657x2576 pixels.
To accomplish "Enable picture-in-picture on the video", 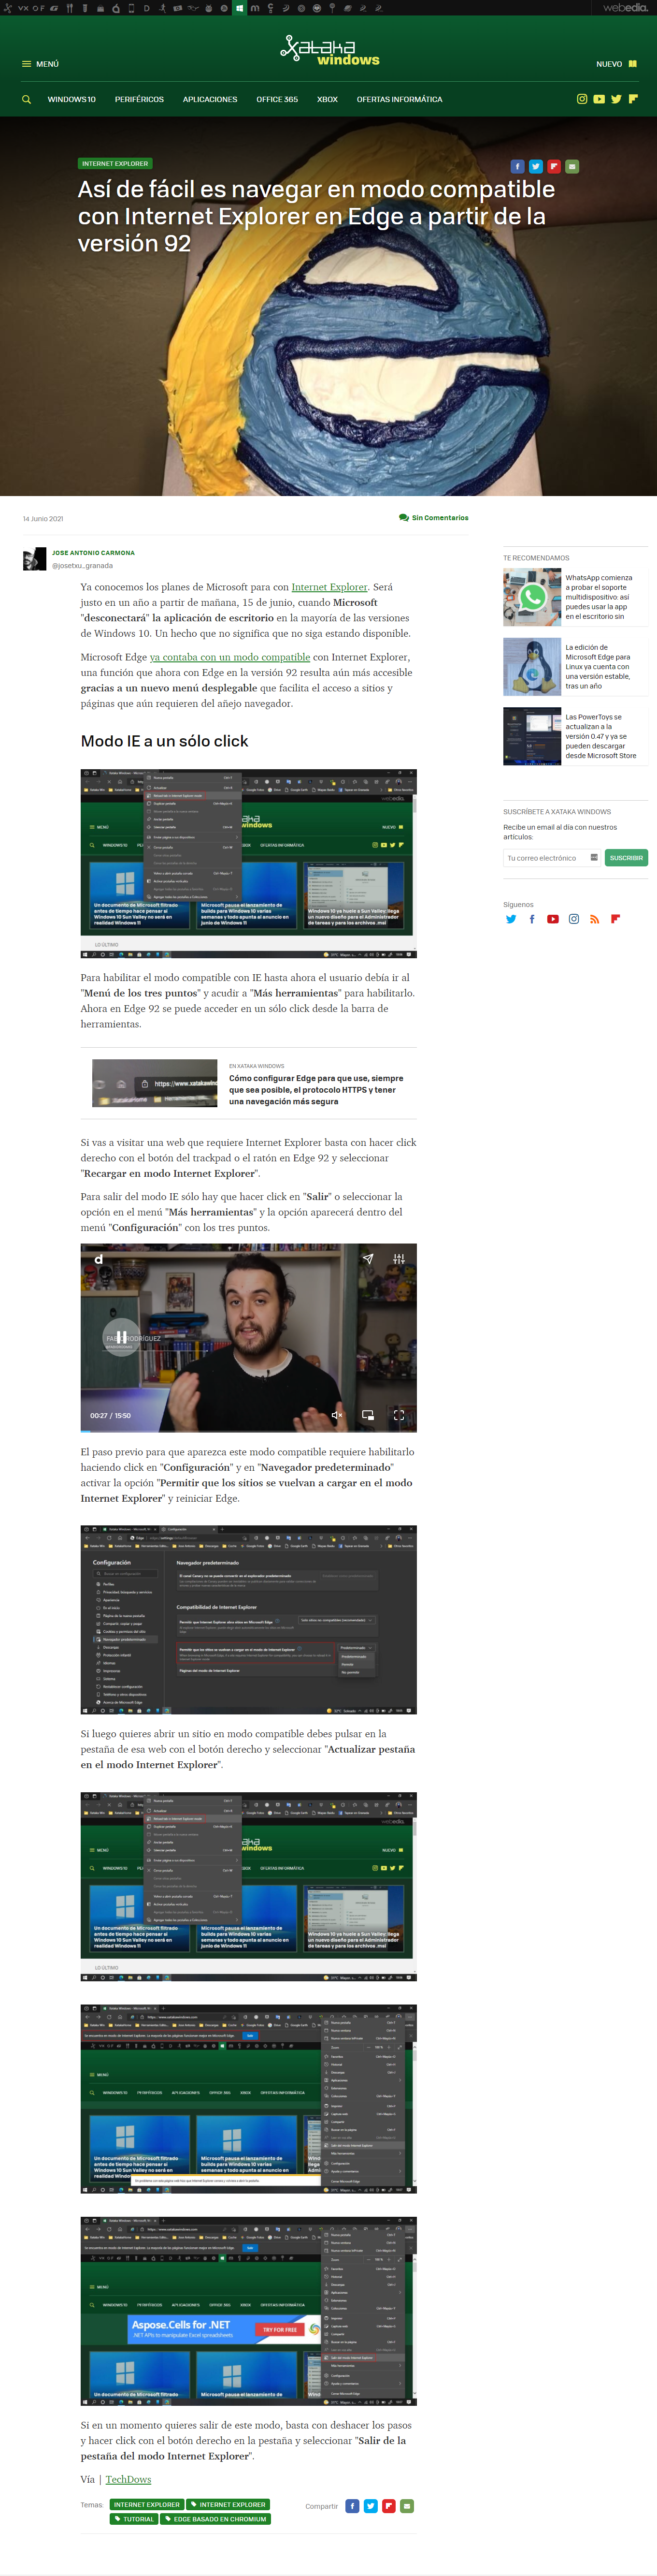I will 368,1415.
